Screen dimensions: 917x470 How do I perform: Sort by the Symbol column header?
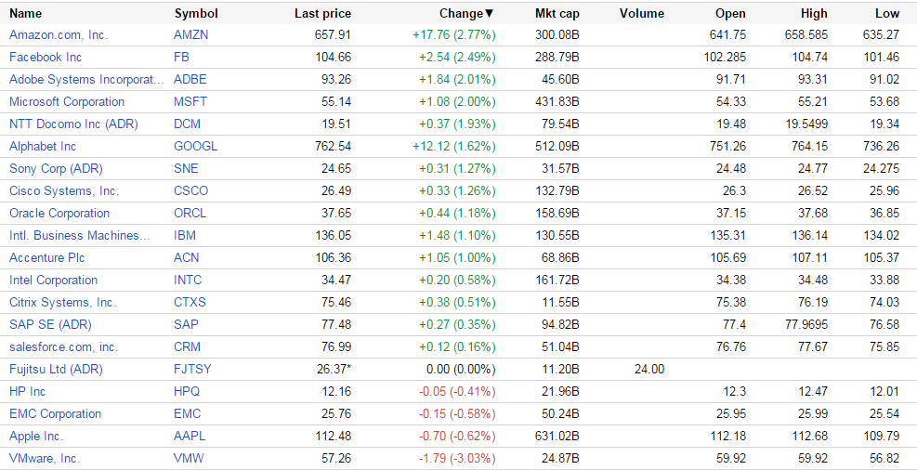pos(196,13)
